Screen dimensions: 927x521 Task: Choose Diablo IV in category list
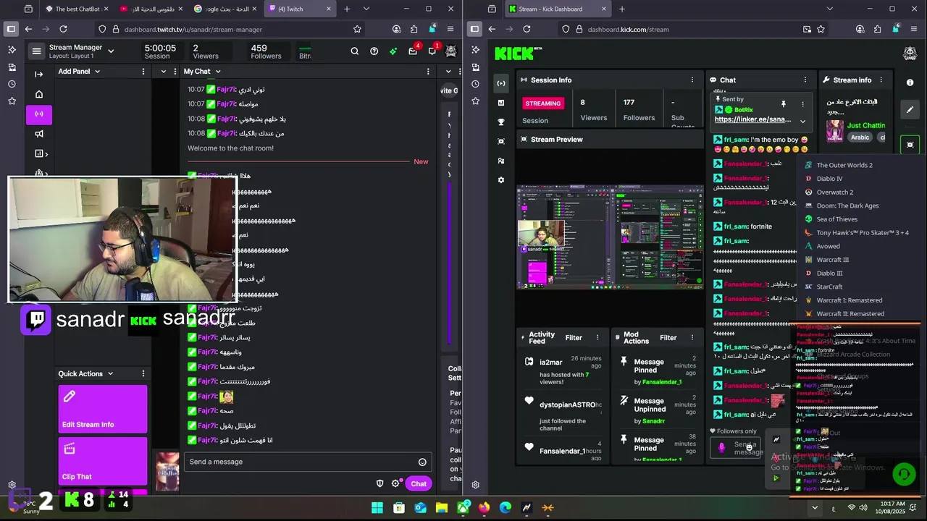[x=829, y=179]
